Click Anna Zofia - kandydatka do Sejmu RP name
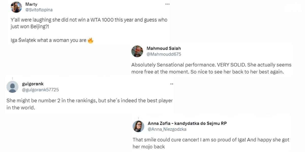 (x=187, y=123)
